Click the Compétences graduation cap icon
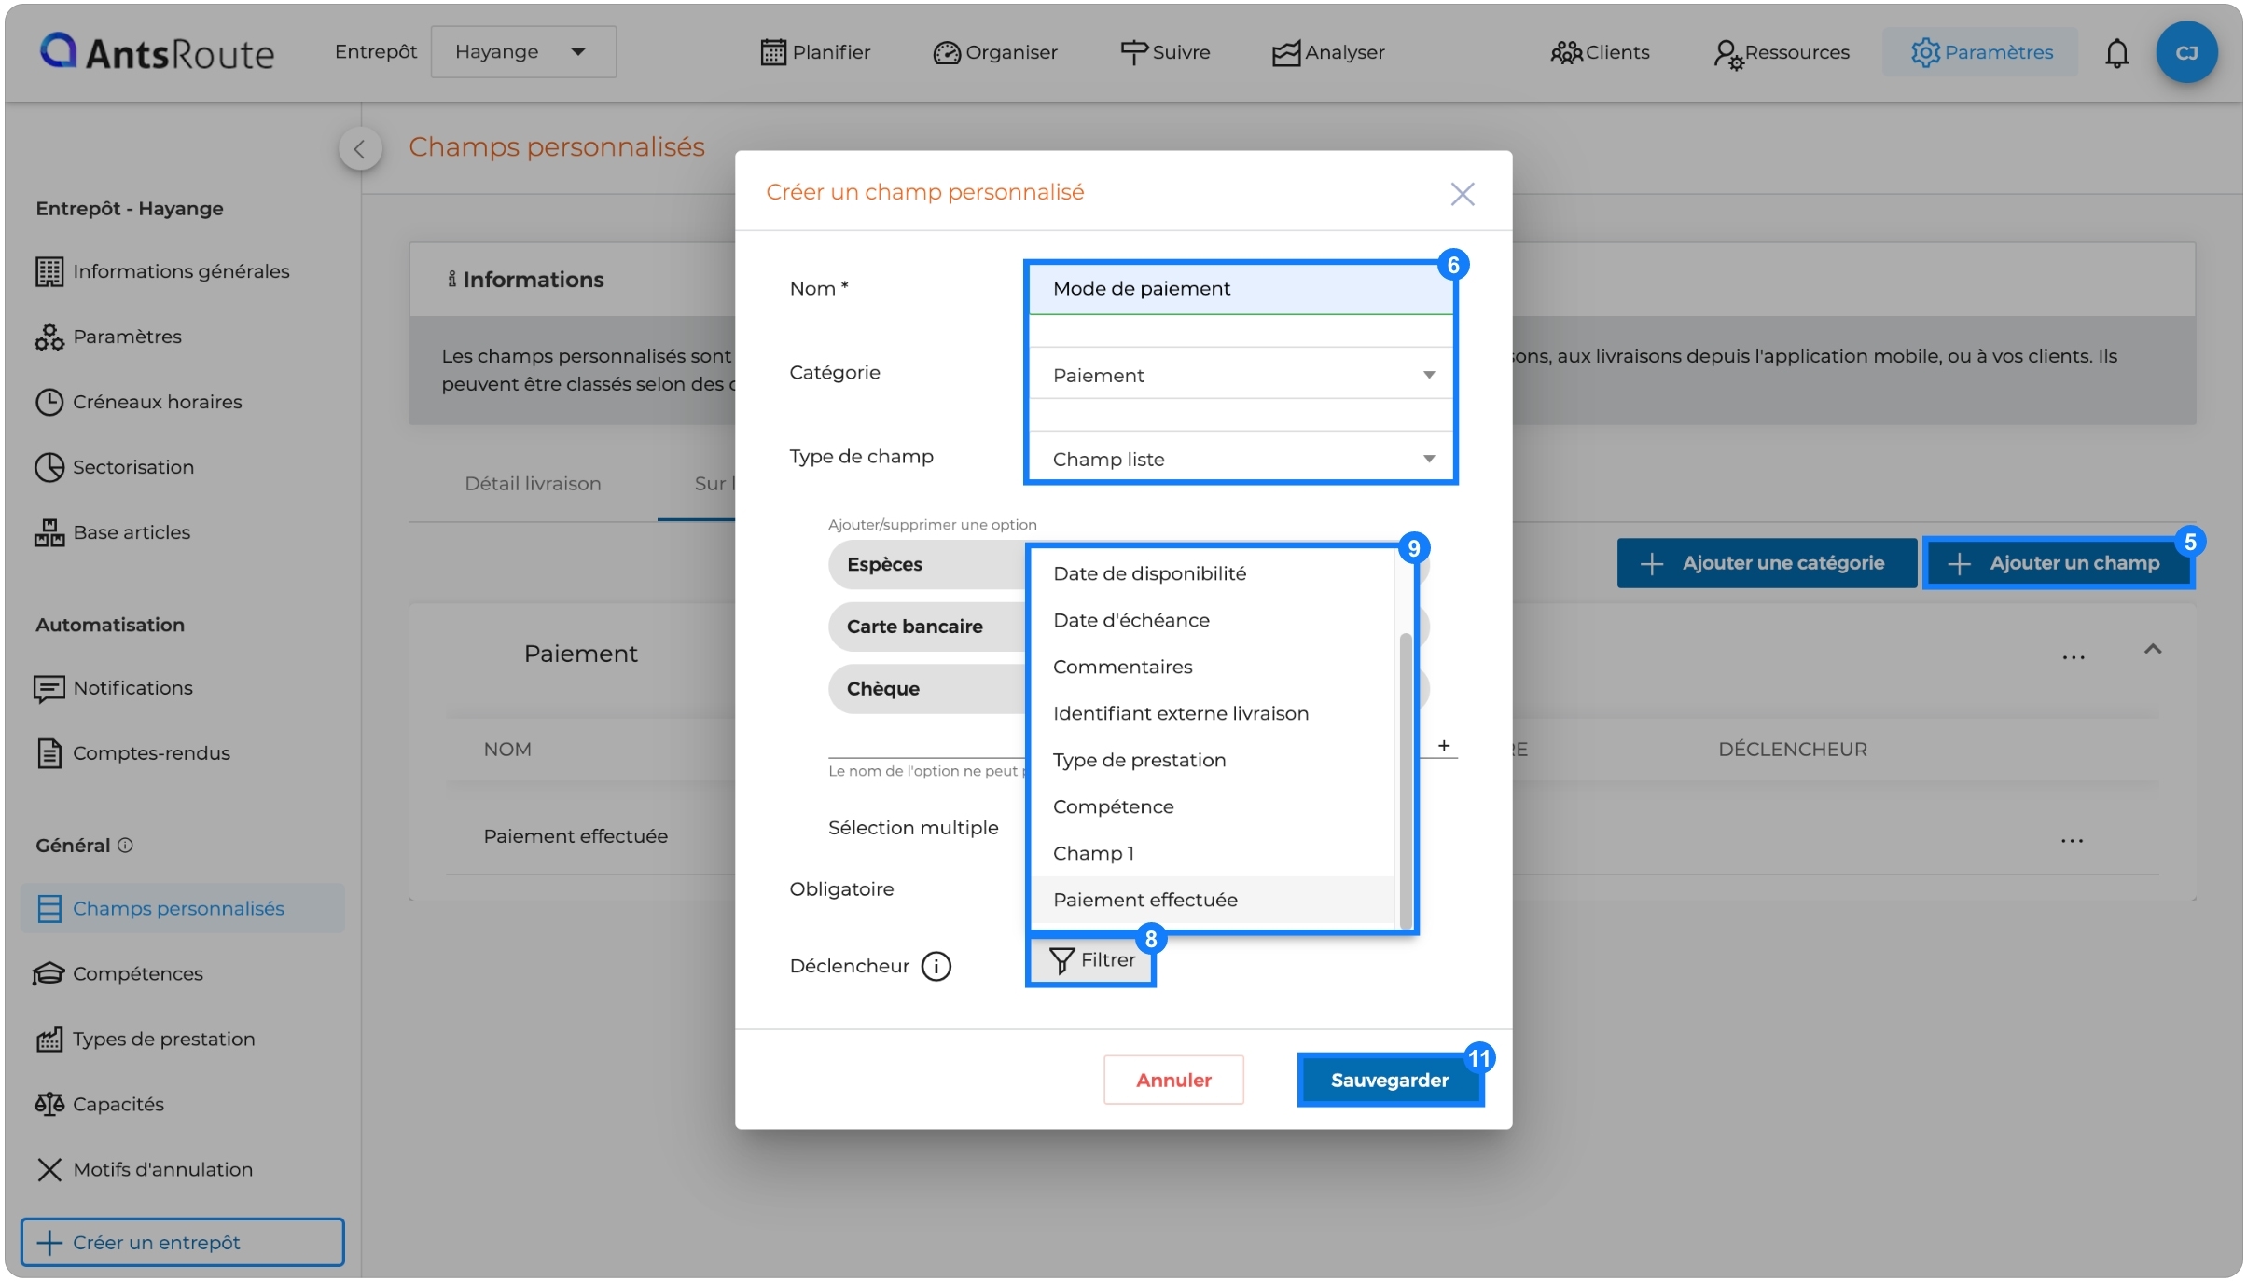Screen dimensions: 2247x1281 pos(49,973)
